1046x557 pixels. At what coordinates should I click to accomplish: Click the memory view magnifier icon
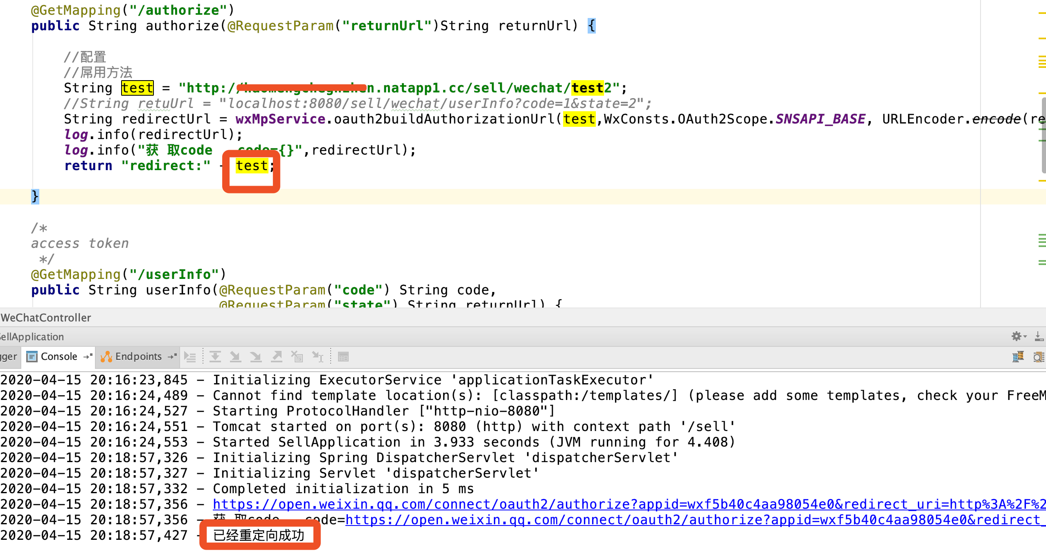[x=1039, y=357]
